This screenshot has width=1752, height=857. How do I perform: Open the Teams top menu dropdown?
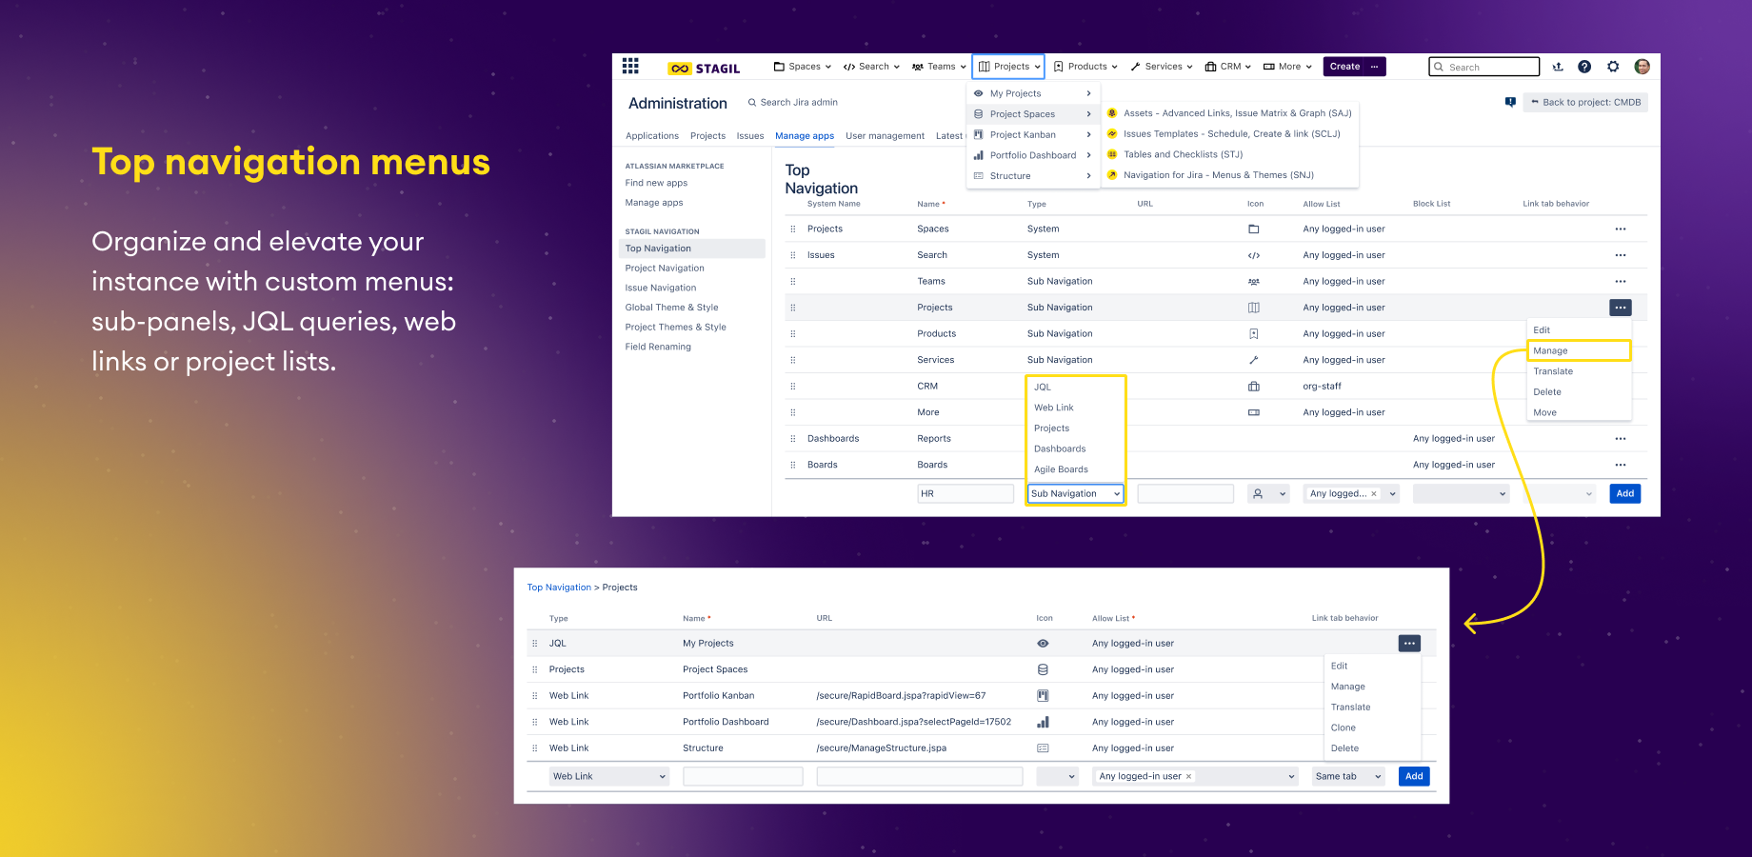(939, 67)
